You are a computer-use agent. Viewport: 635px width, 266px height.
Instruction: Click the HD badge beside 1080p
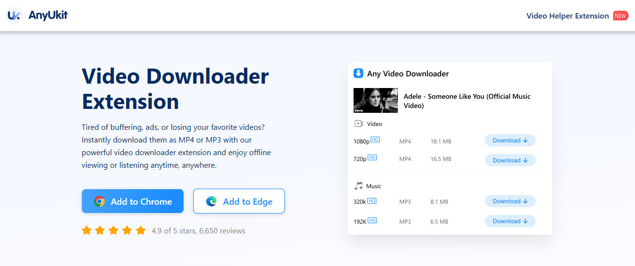click(375, 140)
